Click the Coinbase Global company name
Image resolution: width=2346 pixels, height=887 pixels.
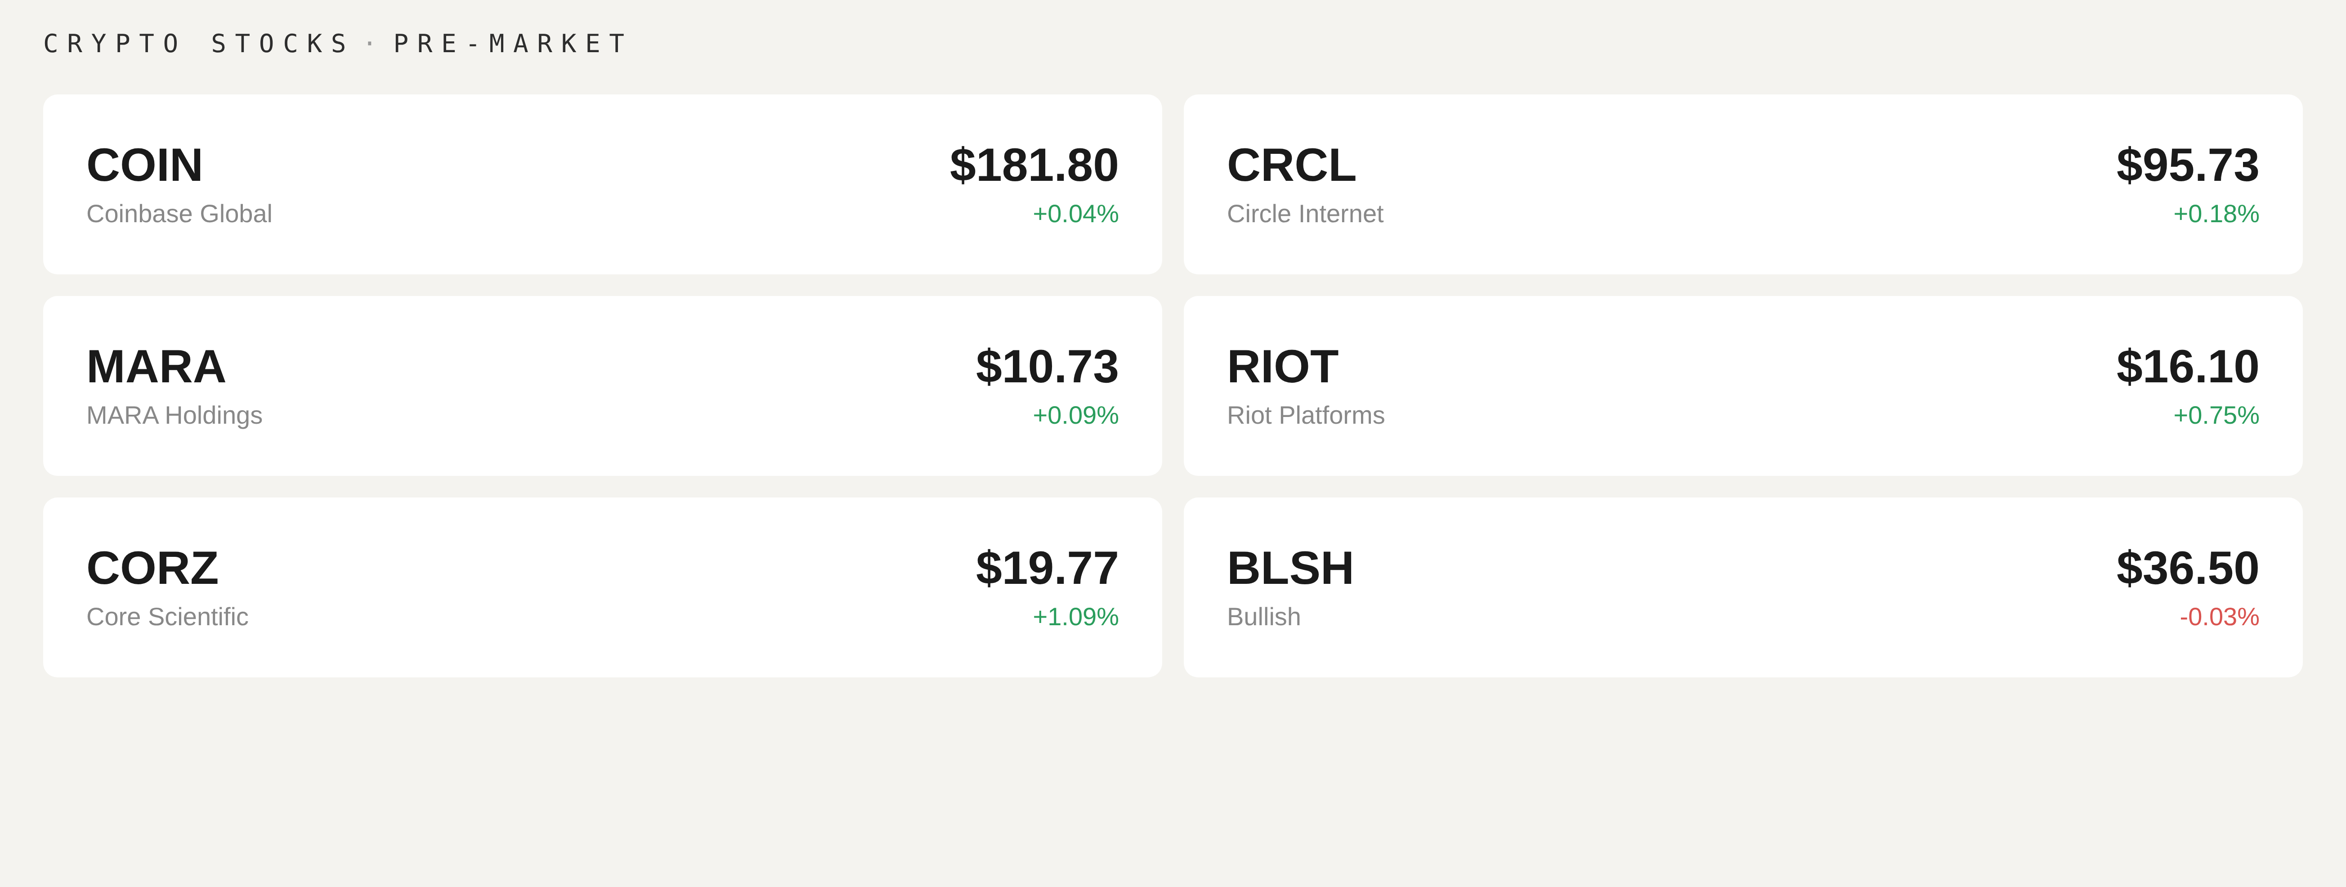179,214
